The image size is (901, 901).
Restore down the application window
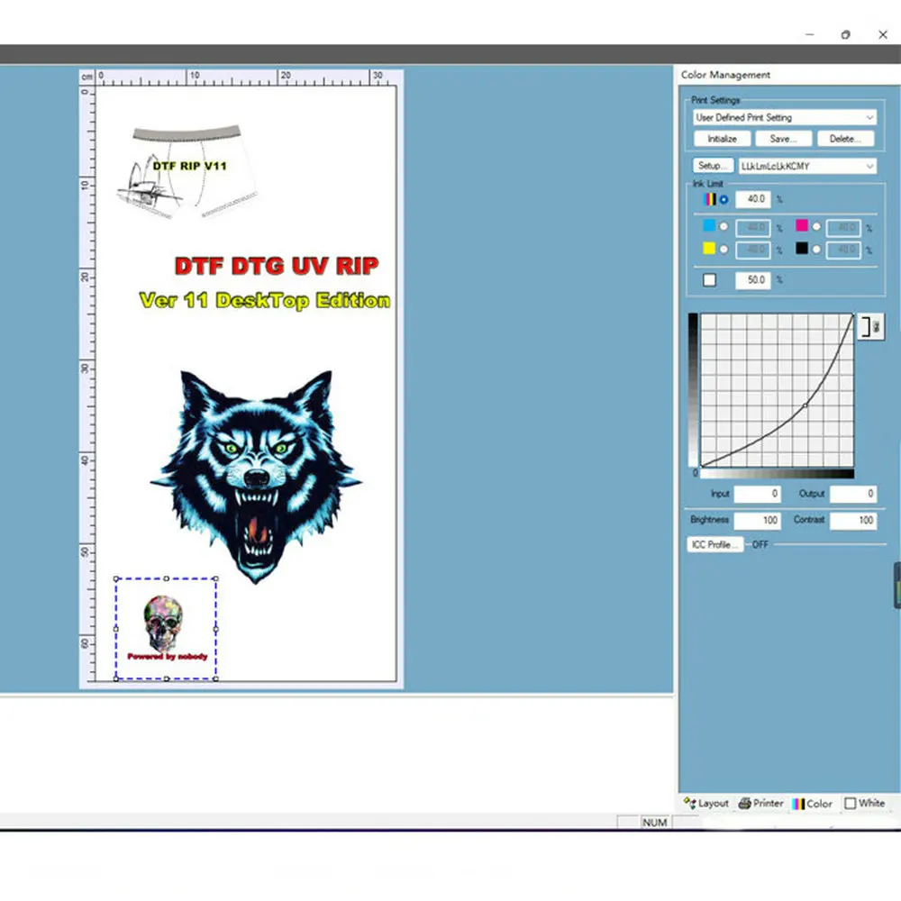pos(845,34)
